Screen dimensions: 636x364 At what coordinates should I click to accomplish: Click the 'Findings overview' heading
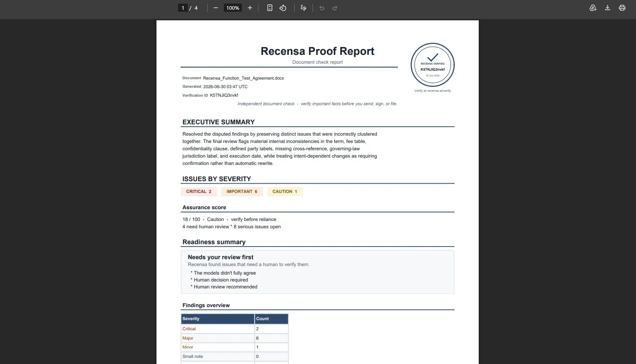(206, 305)
